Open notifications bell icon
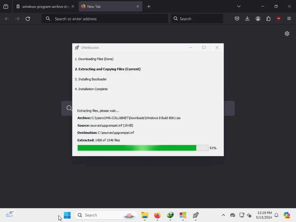The width and height of the screenshot is (296, 222). [276, 215]
